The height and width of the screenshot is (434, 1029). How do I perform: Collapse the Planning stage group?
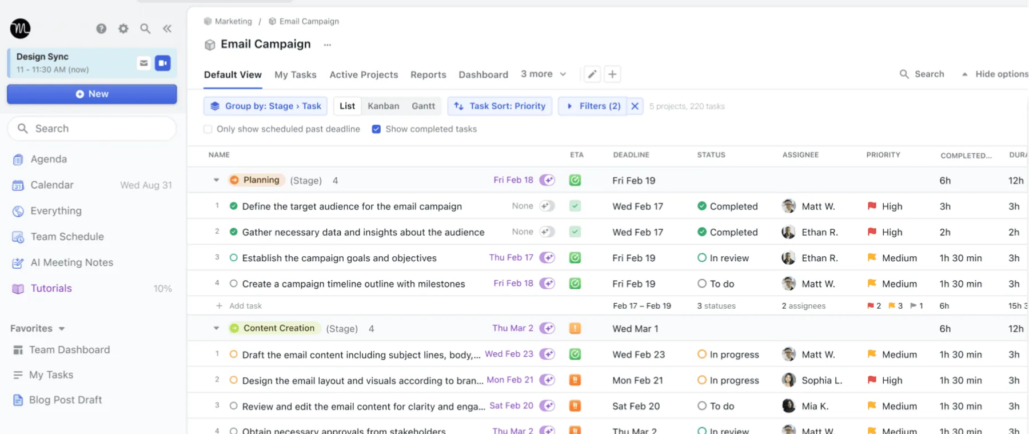(216, 180)
